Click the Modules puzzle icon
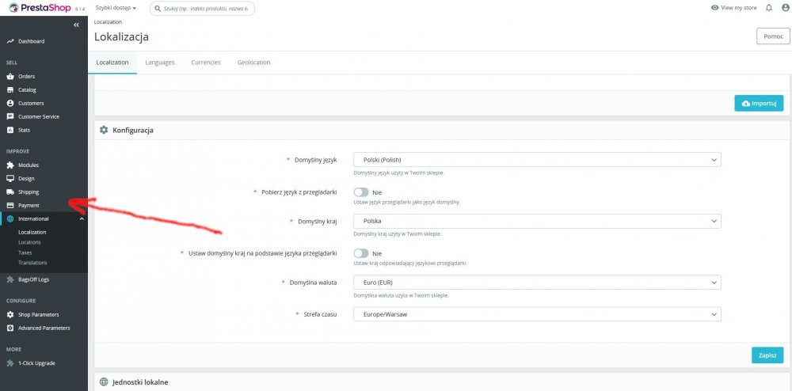The width and height of the screenshot is (792, 391). point(10,165)
